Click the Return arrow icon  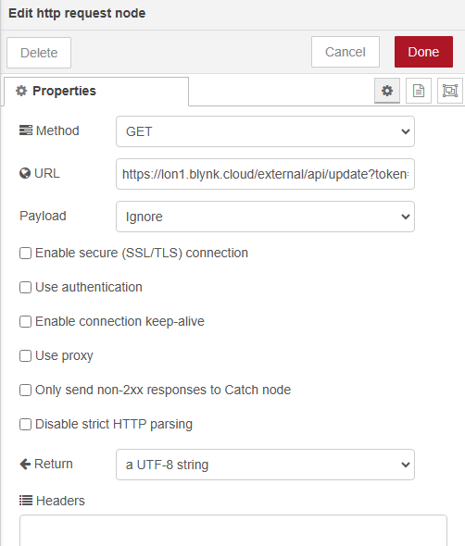(x=25, y=464)
